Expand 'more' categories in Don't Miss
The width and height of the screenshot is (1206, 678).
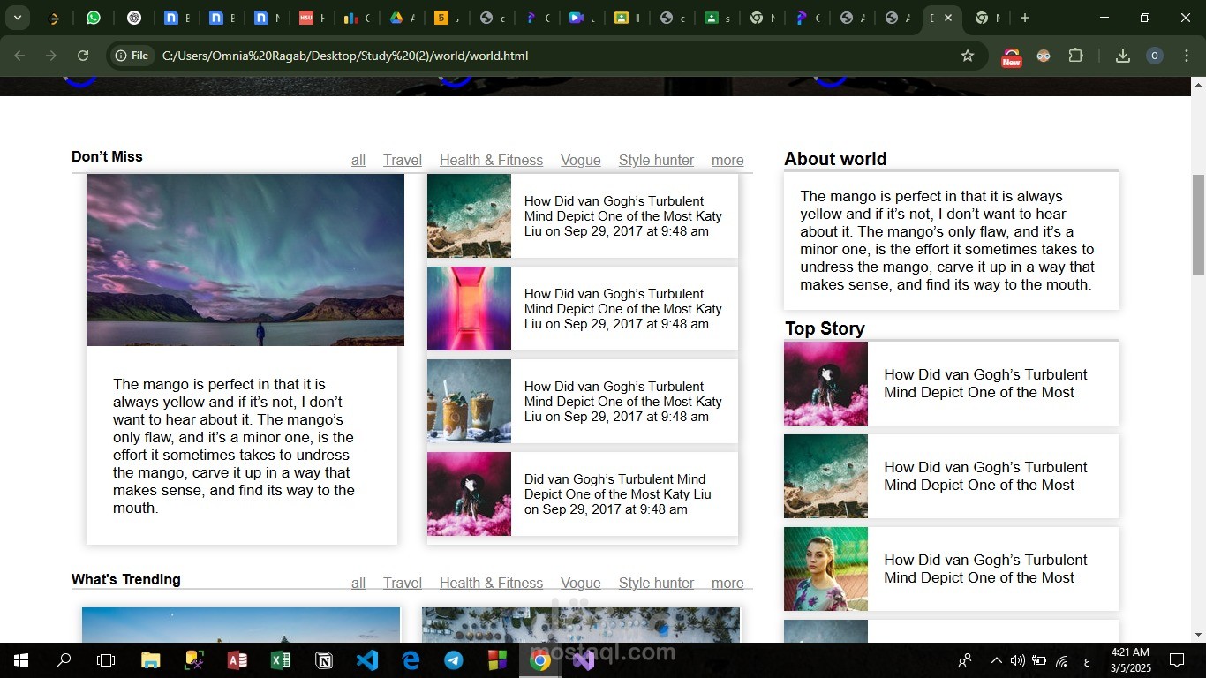tap(727, 160)
